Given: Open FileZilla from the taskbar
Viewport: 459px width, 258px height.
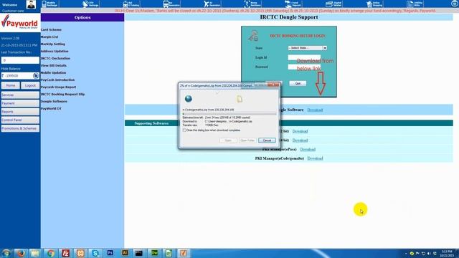Looking at the screenshot, I should (x=65, y=253).
